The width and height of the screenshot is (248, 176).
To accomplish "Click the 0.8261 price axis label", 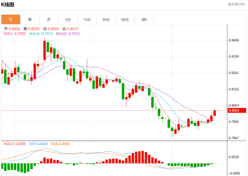I will (234, 73).
